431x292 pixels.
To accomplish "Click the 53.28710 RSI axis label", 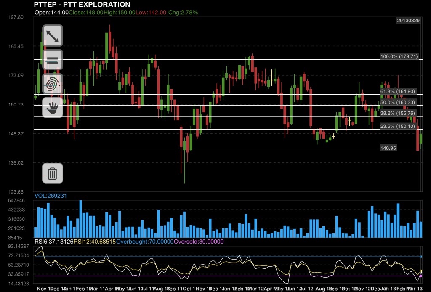I will coord(19,265).
